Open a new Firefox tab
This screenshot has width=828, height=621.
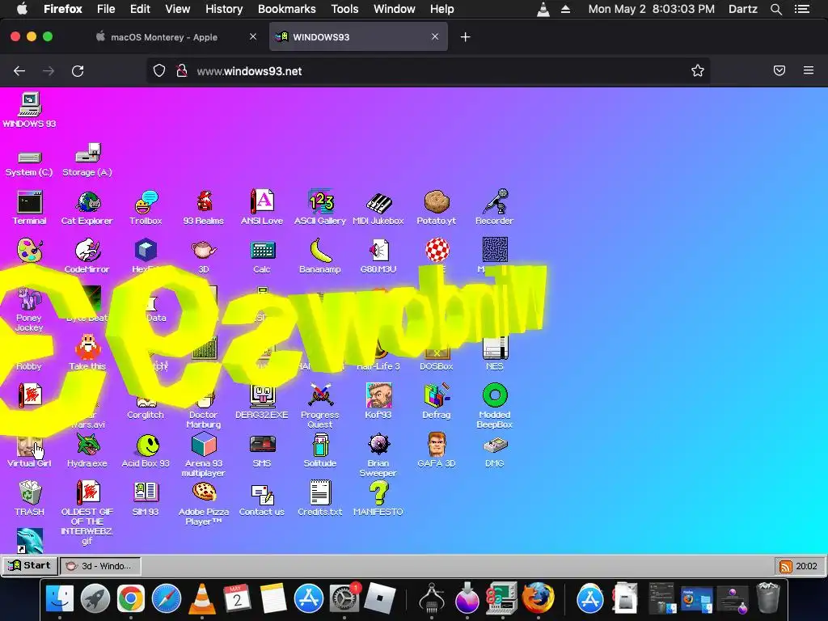[465, 37]
